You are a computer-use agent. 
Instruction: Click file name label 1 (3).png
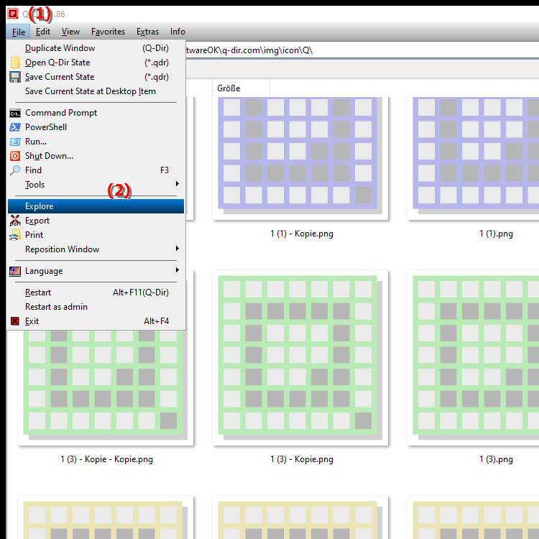tap(496, 459)
